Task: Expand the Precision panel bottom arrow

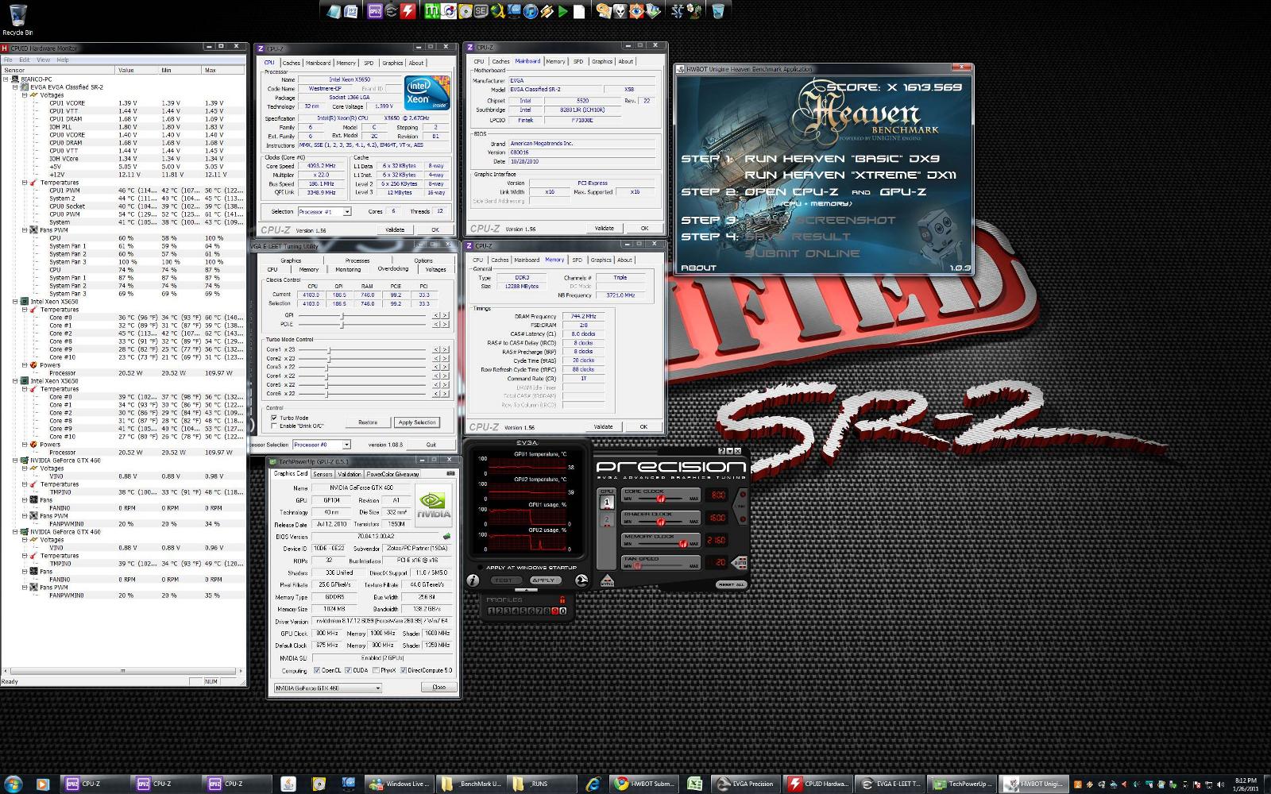Action: point(526,590)
